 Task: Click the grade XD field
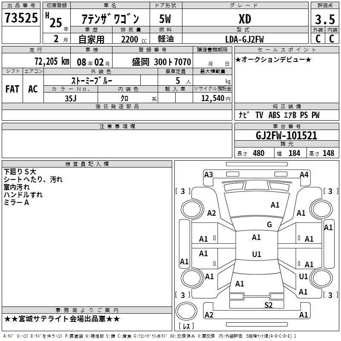click(245, 19)
